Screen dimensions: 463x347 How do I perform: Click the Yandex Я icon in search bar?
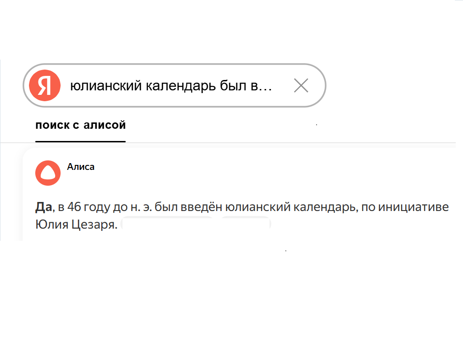click(x=44, y=84)
